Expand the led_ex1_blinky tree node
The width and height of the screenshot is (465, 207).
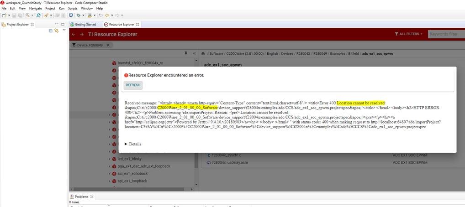110,159
